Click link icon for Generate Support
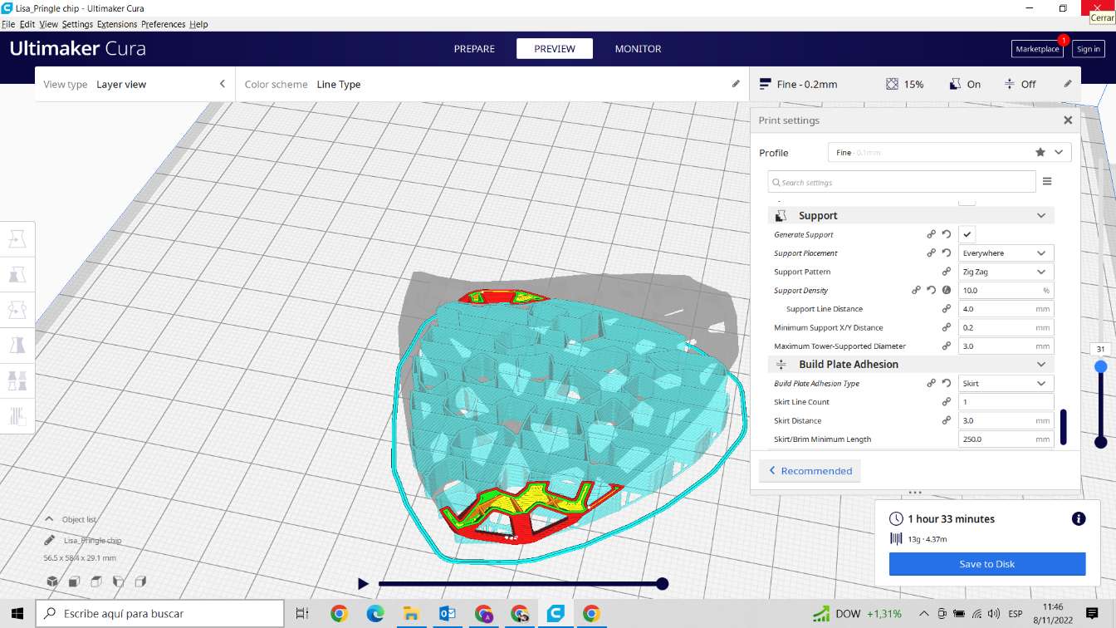The height and width of the screenshot is (628, 1116). (x=931, y=234)
